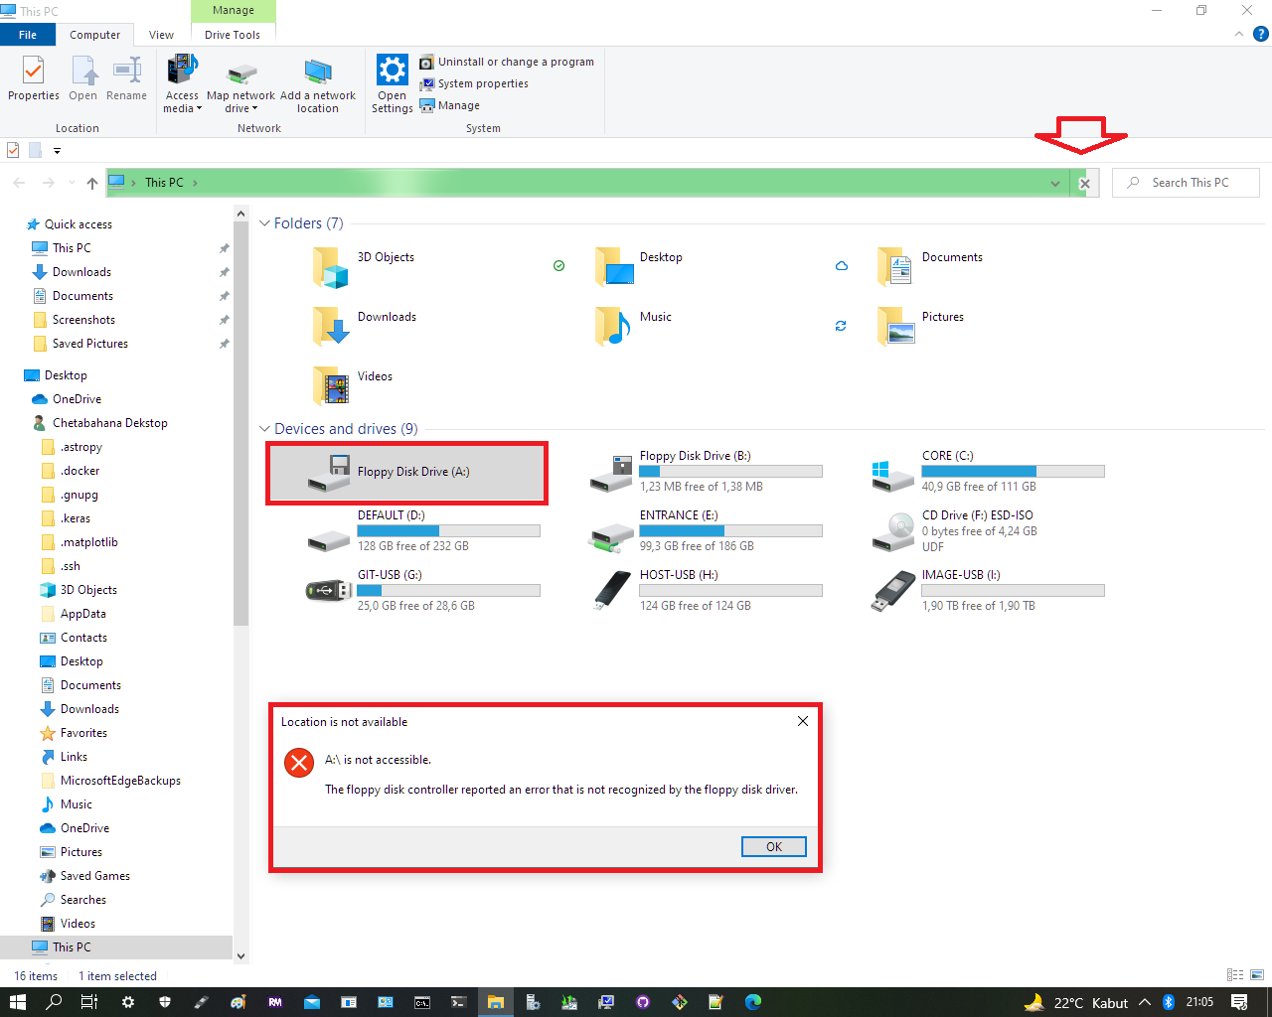Click the quick access properties checkmark icon
1272x1017 pixels.
coord(13,150)
